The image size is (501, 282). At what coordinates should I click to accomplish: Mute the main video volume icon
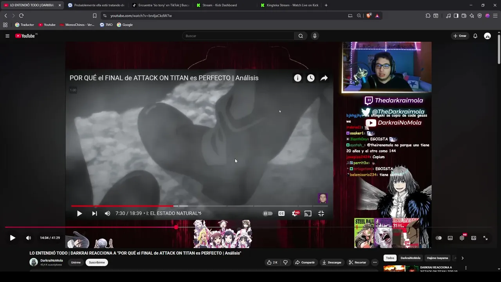tap(28, 238)
